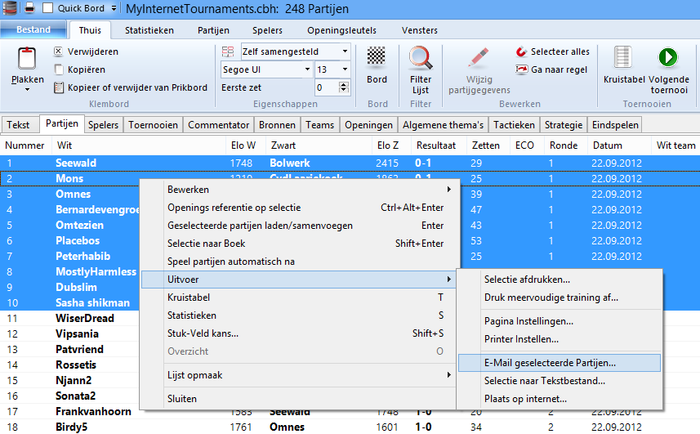Switch to the Partijen ribbon tab
Viewport: 700px width, 434px height.
213,30
